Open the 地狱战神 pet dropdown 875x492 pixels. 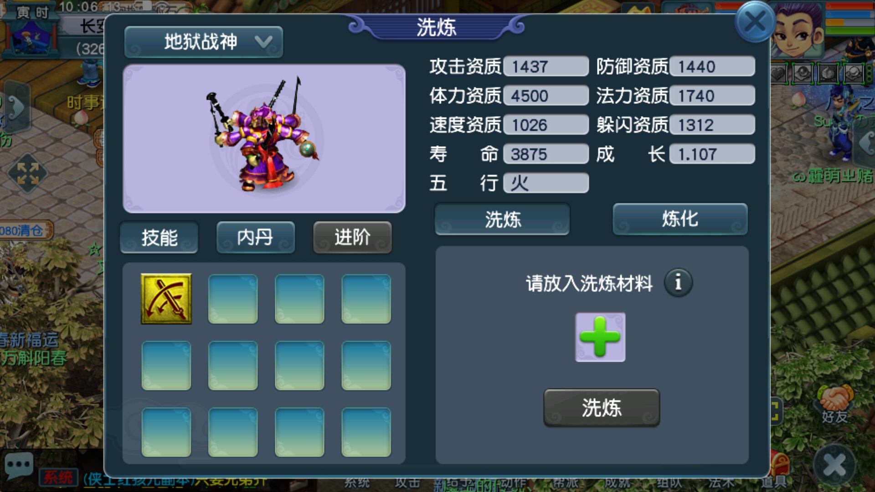click(x=204, y=42)
